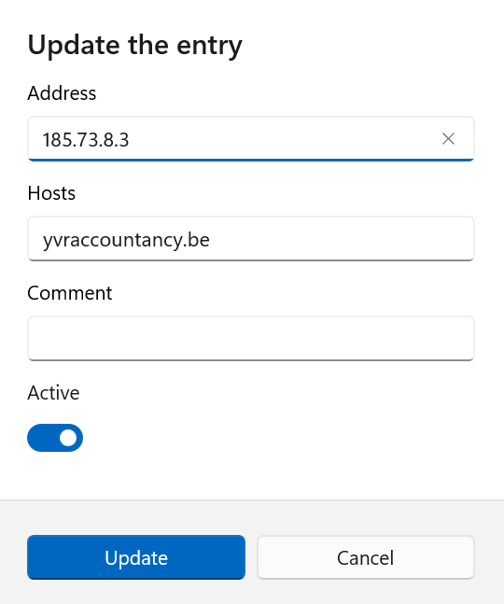
Task: Click into the empty Comment field
Action: [x=251, y=339]
